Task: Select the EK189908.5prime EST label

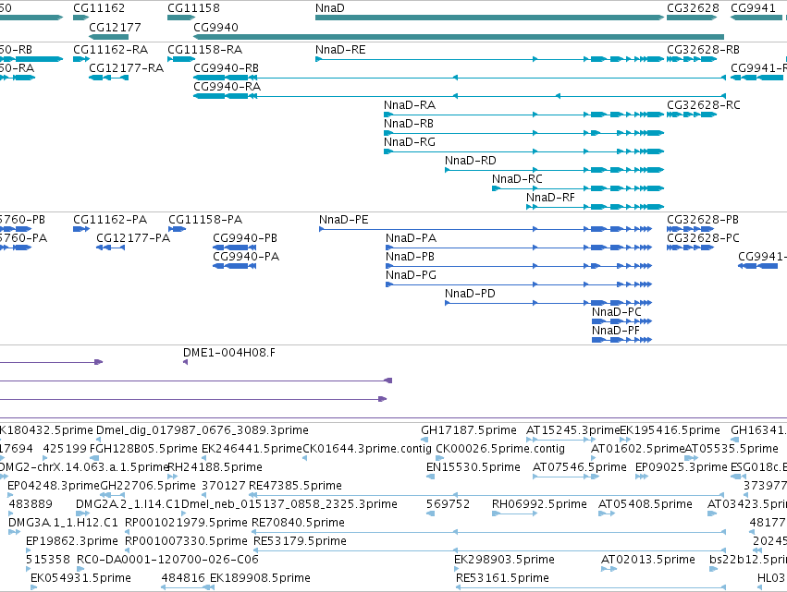Action: pos(260,578)
